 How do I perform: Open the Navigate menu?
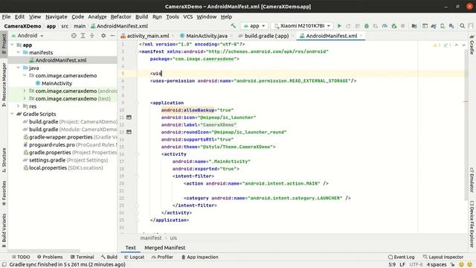[x=57, y=16]
